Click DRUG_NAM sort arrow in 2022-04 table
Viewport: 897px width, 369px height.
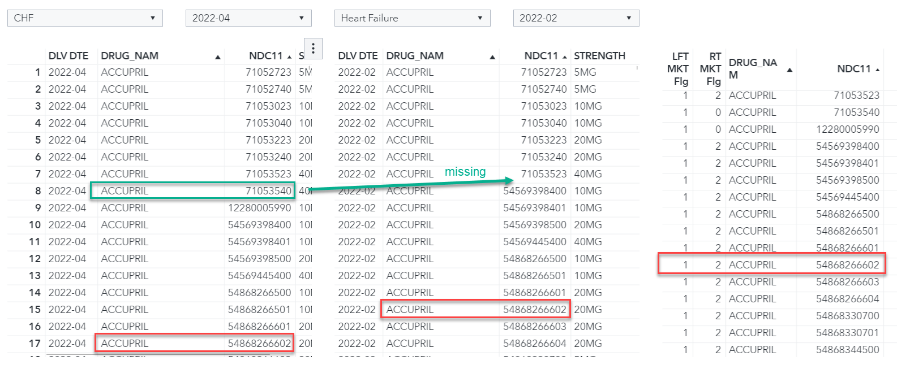[x=218, y=57]
